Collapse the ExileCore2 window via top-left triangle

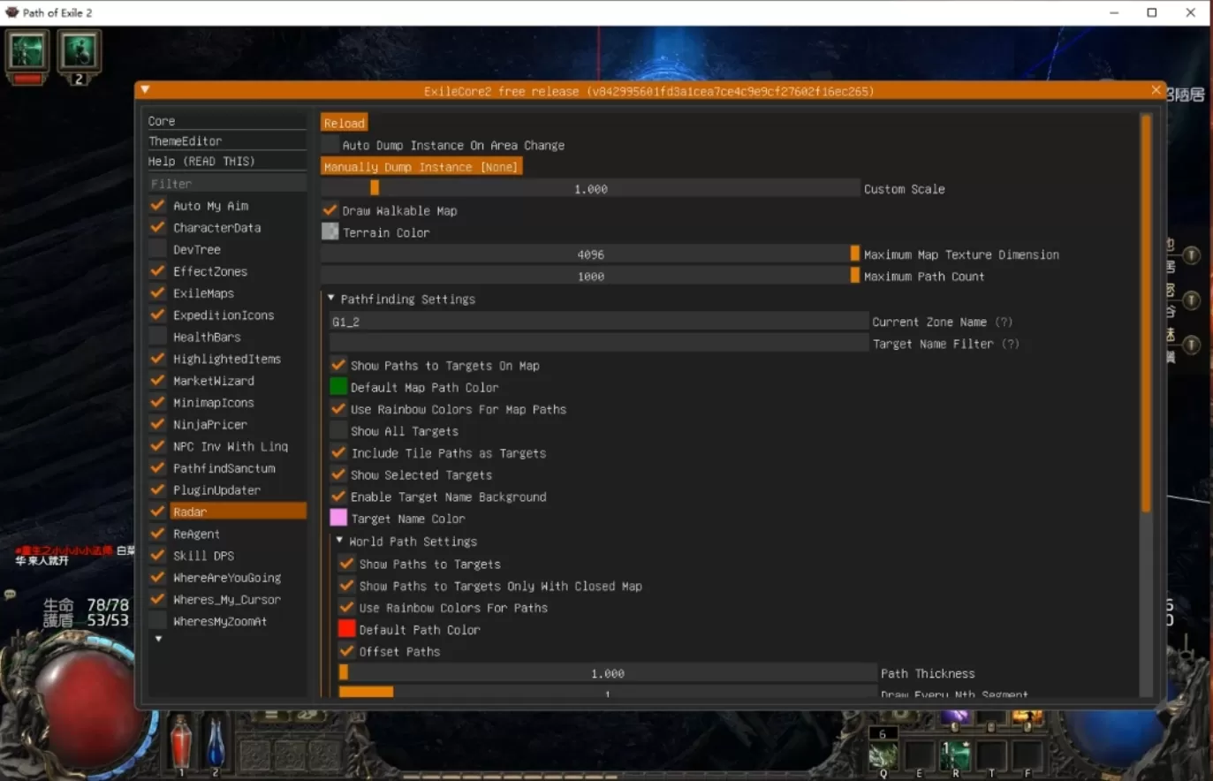point(144,89)
